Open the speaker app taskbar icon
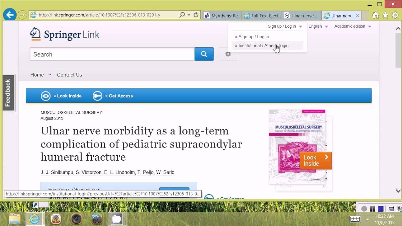The height and width of the screenshot is (226, 402). 76,219
